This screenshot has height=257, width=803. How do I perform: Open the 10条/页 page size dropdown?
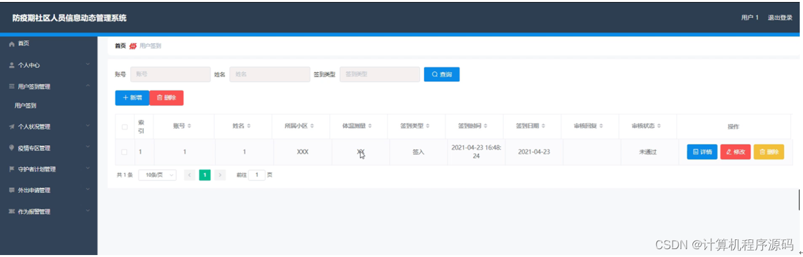pos(157,175)
